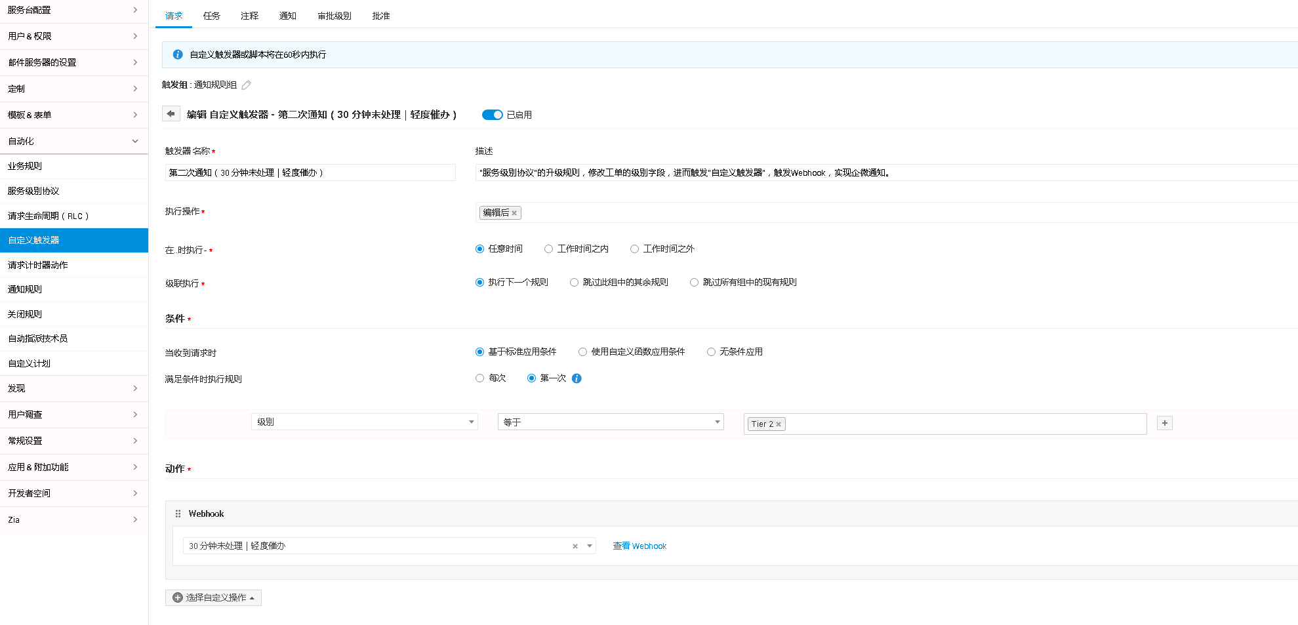Open the 级别 field dropdown

pos(364,422)
